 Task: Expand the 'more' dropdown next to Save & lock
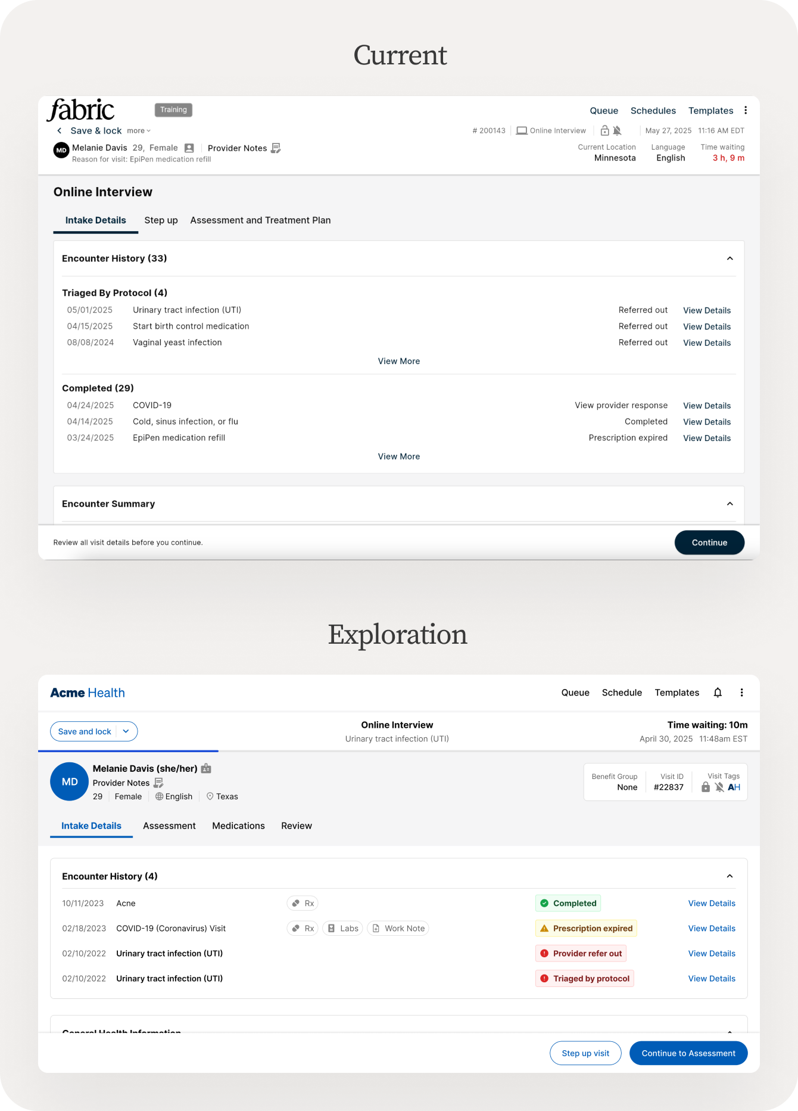click(x=139, y=131)
